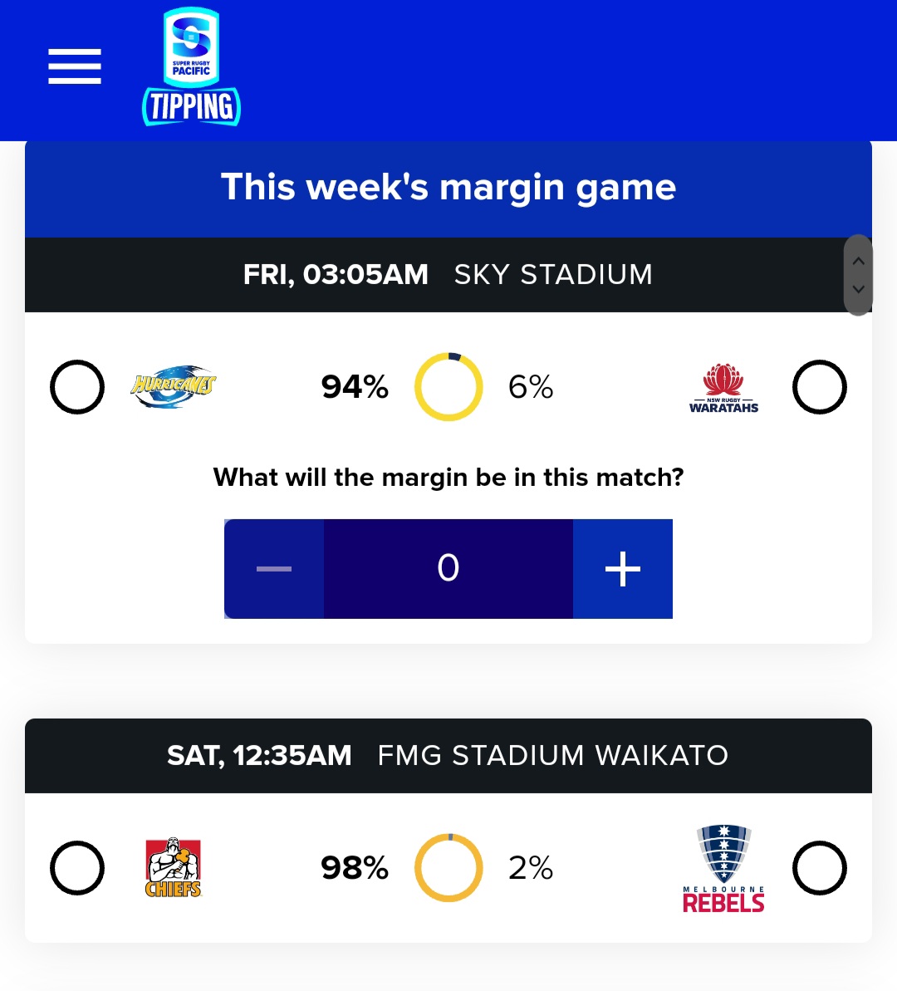The image size is (897, 991).
Task: Tap the Super Rugby Pacific Tipping logo
Action: pyautogui.click(x=191, y=66)
